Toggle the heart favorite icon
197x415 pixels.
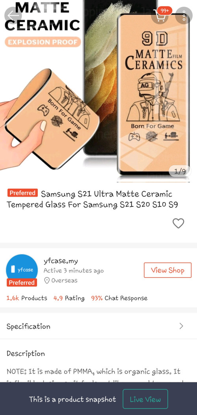pos(178,223)
